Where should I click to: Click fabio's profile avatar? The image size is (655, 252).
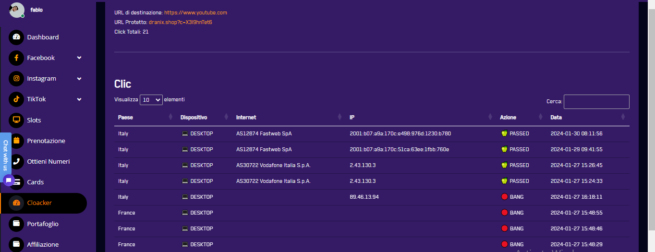[17, 10]
